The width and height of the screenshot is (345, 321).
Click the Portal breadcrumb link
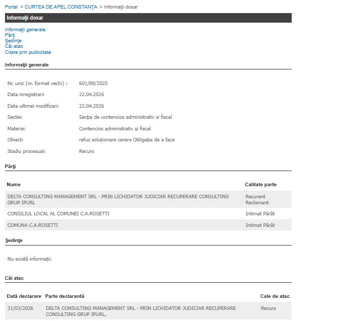(11, 7)
